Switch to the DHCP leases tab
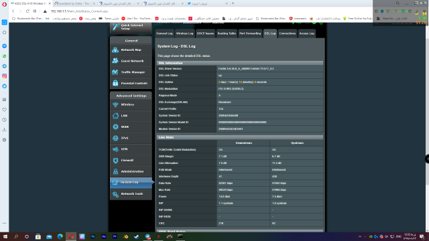Screen dimensions: 429x241 pos(205,33)
